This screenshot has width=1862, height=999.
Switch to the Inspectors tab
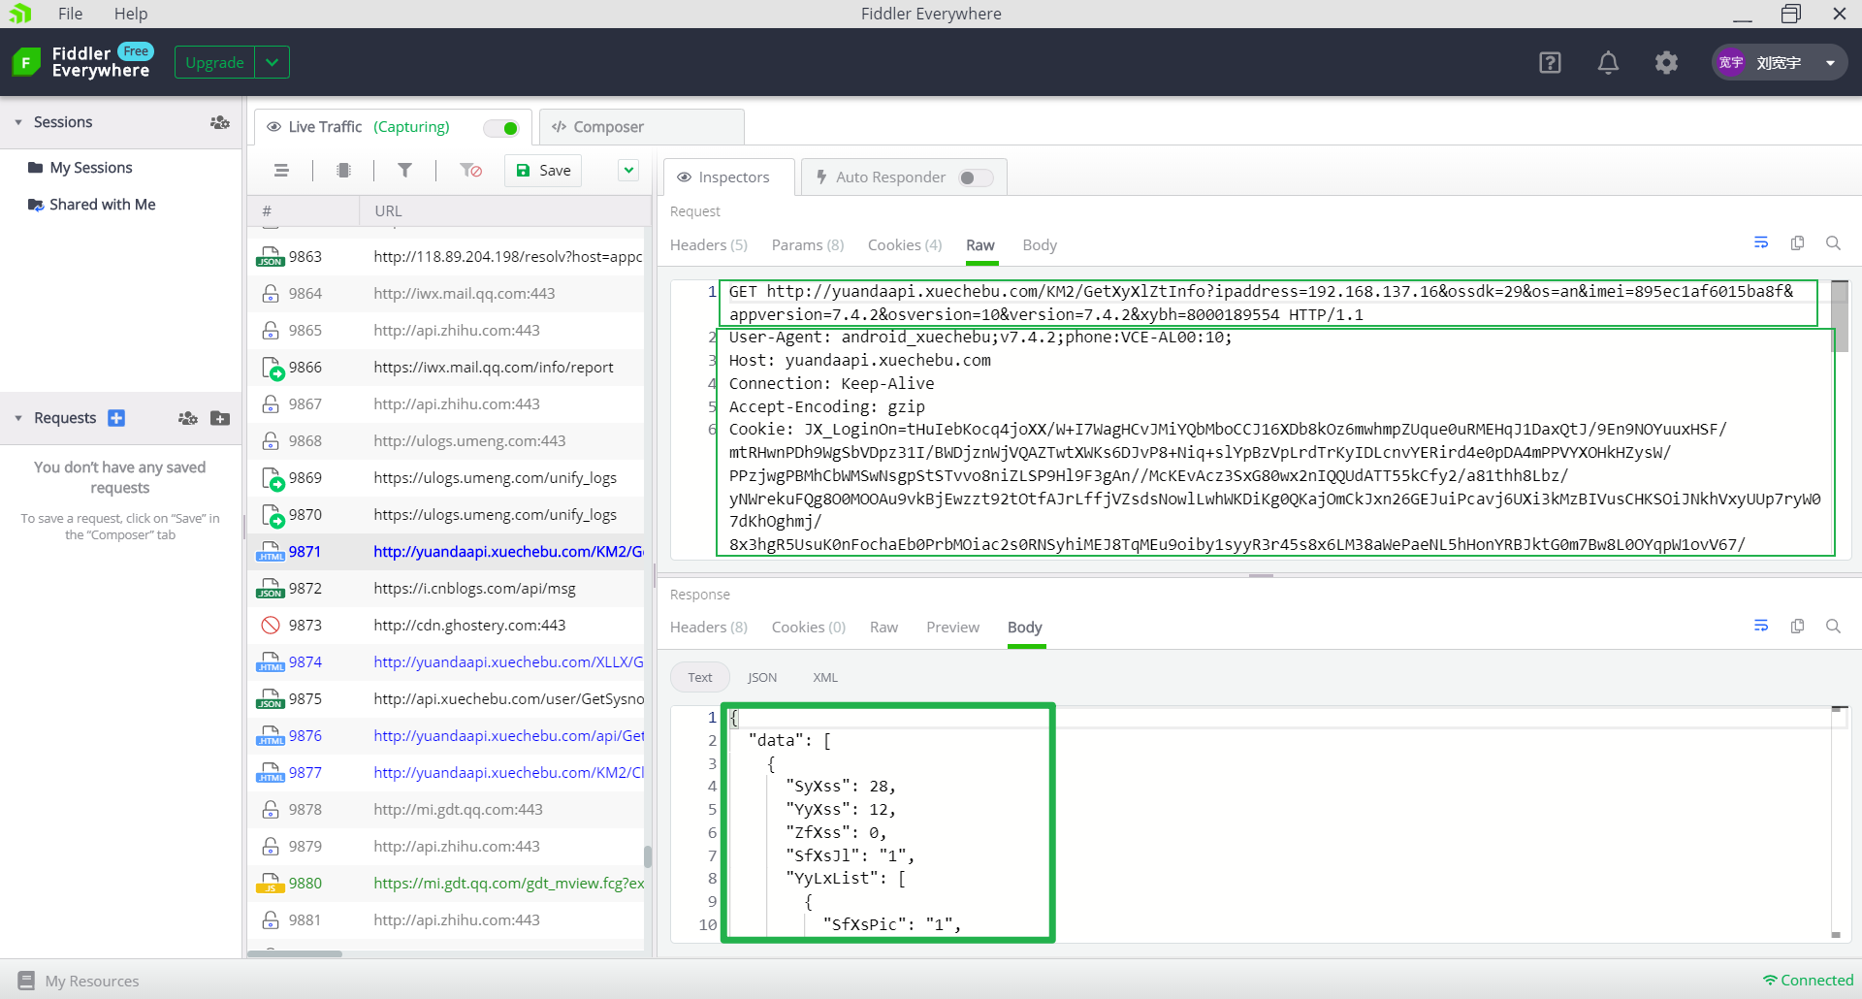click(729, 177)
